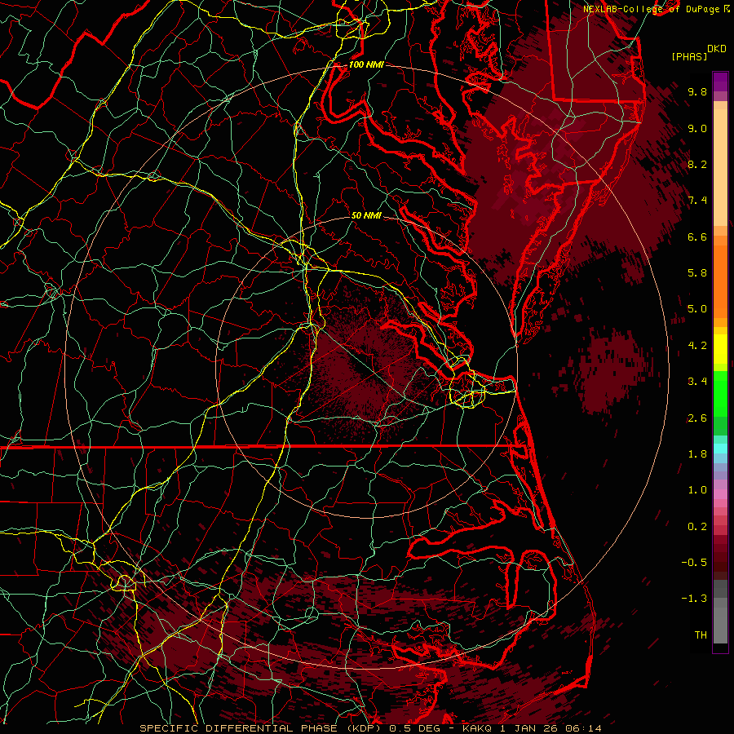Pick the bright yellow segment of the color bar
This screenshot has width=734, height=734.
(x=720, y=349)
